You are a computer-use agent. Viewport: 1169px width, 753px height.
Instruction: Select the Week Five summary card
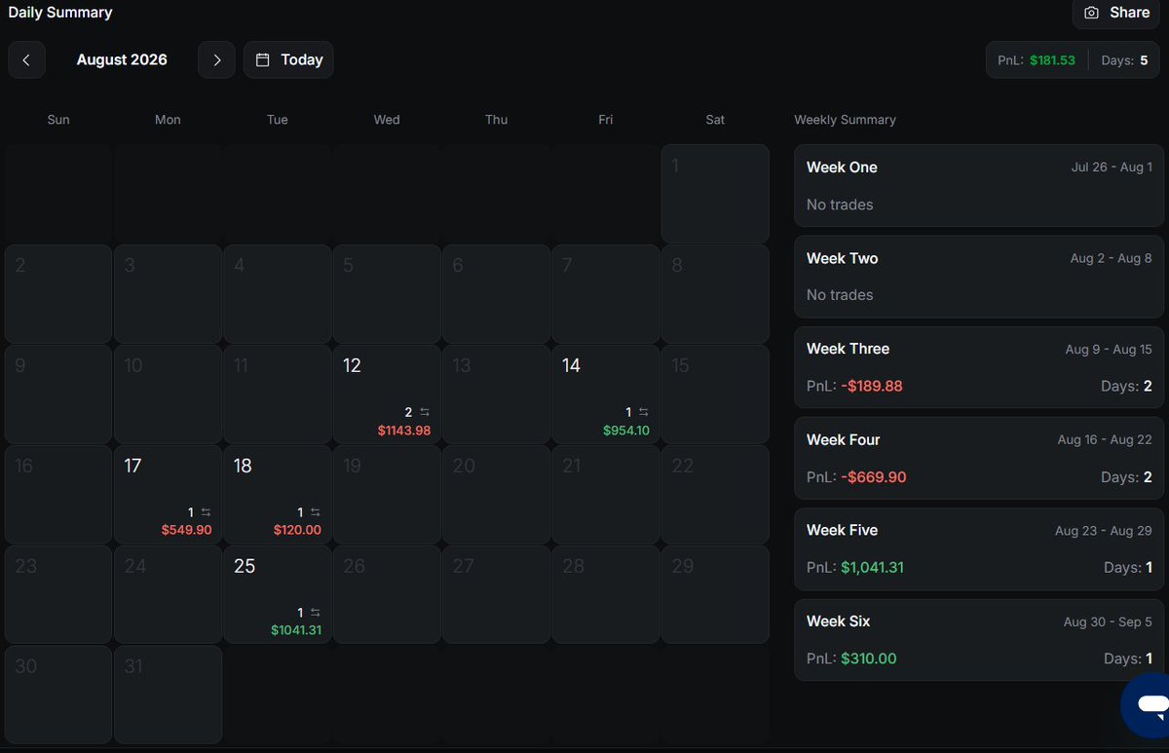[x=979, y=548]
